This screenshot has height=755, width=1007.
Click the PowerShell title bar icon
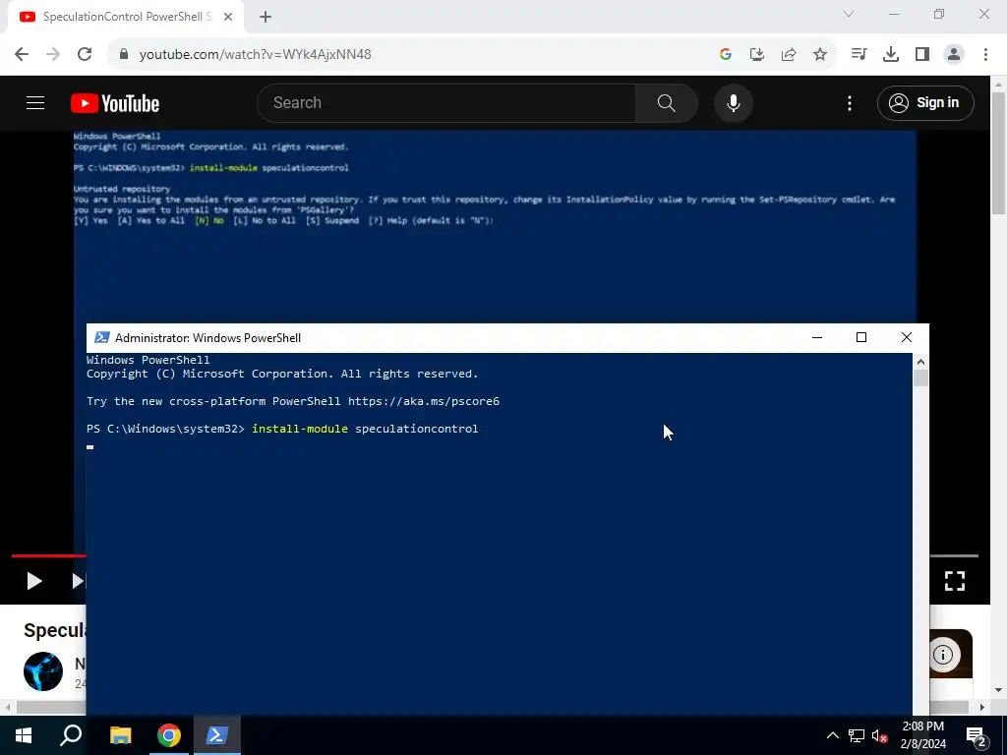click(x=101, y=338)
